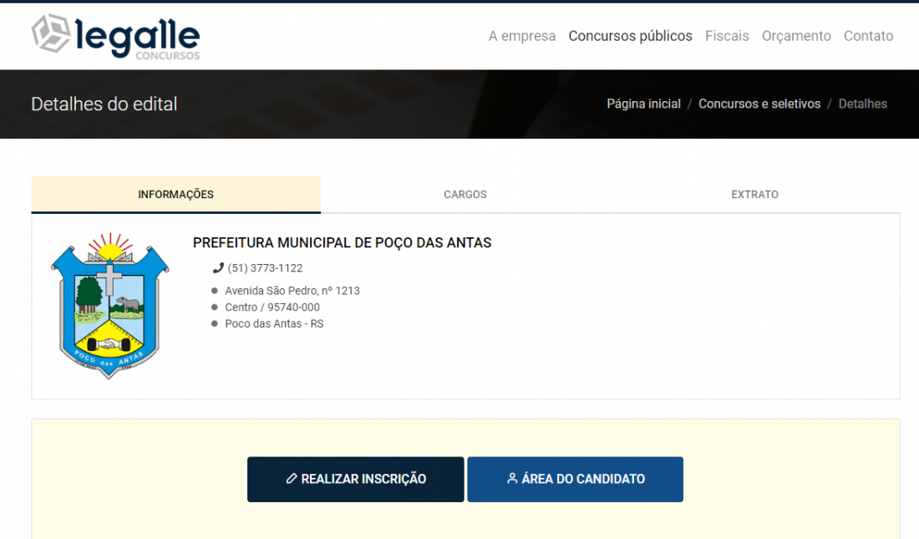
Task: Click the pencil icon on Realizar Inscrição
Action: [x=292, y=479]
